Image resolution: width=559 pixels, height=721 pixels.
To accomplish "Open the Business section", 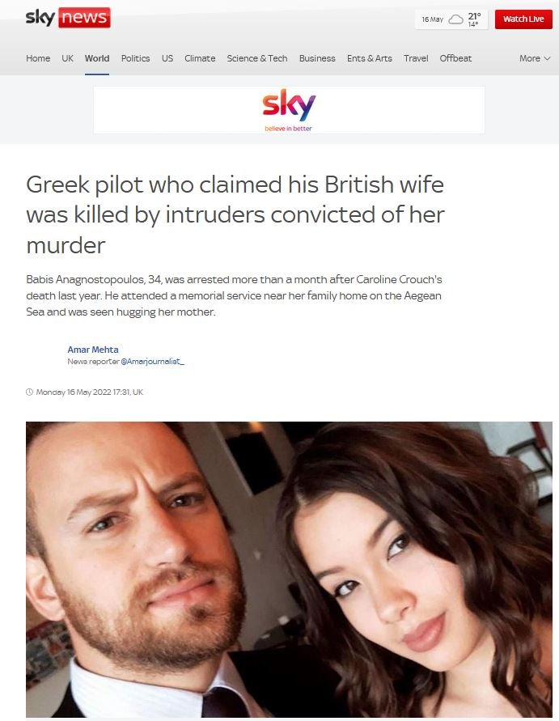I will point(317,58).
